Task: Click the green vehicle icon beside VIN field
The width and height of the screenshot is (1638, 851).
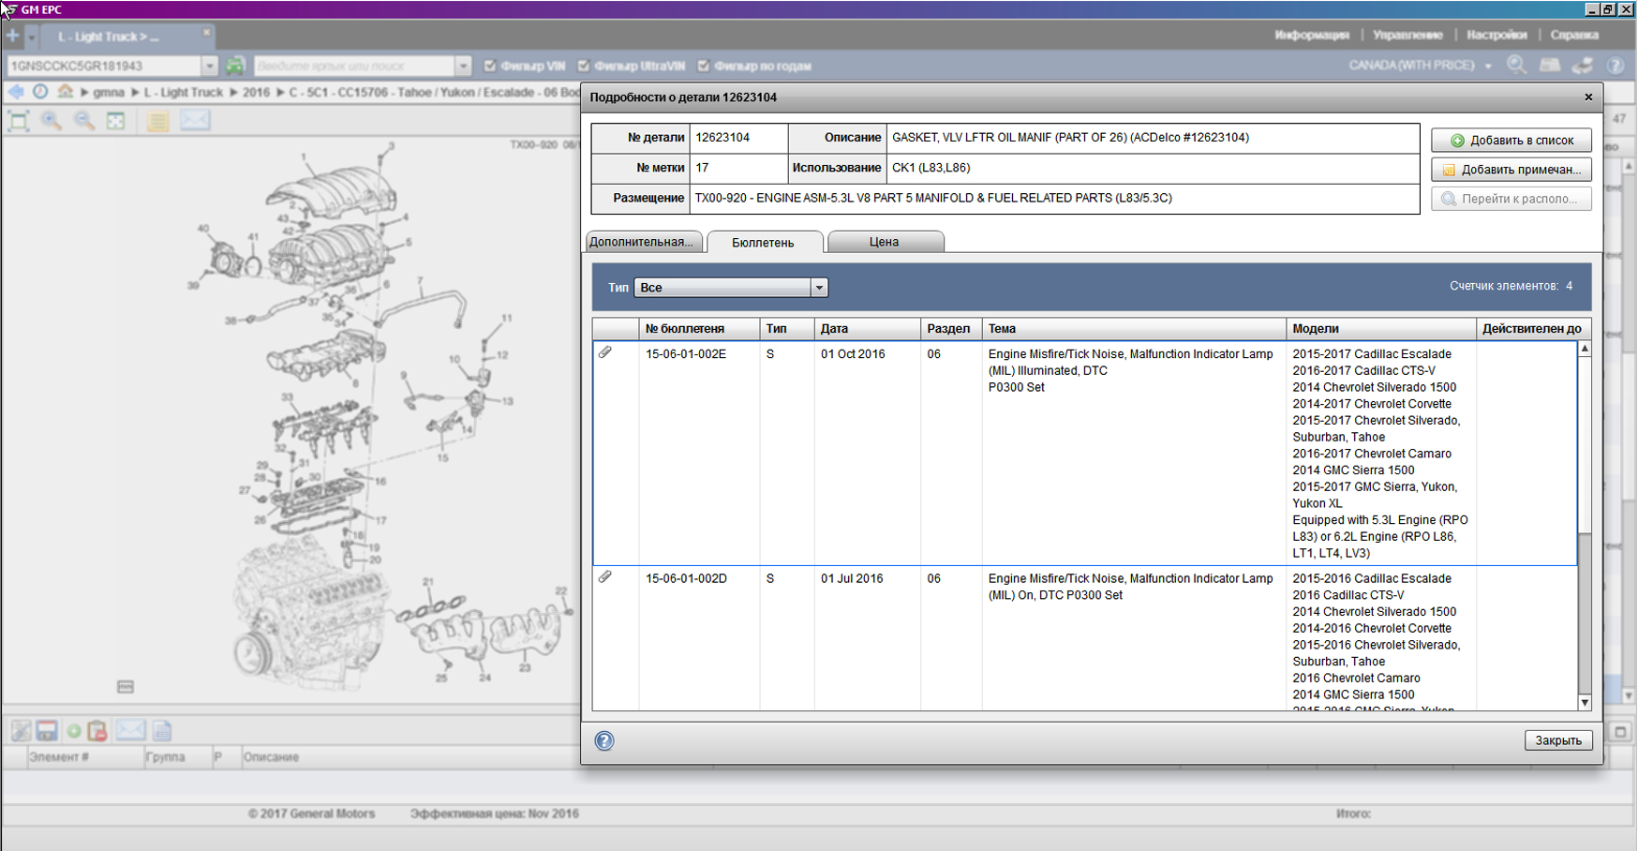Action: (x=235, y=66)
